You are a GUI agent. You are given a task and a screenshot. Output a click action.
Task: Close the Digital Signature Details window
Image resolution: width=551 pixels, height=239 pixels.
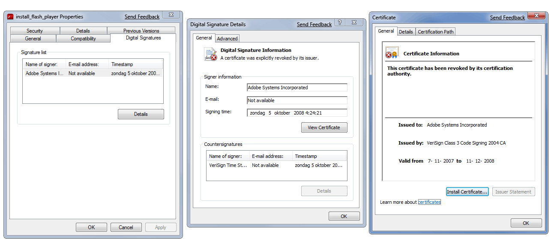pyautogui.click(x=354, y=22)
